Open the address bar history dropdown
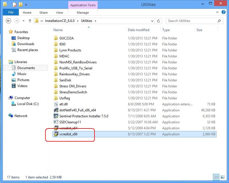The height and width of the screenshot is (183, 229). [x=152, y=21]
